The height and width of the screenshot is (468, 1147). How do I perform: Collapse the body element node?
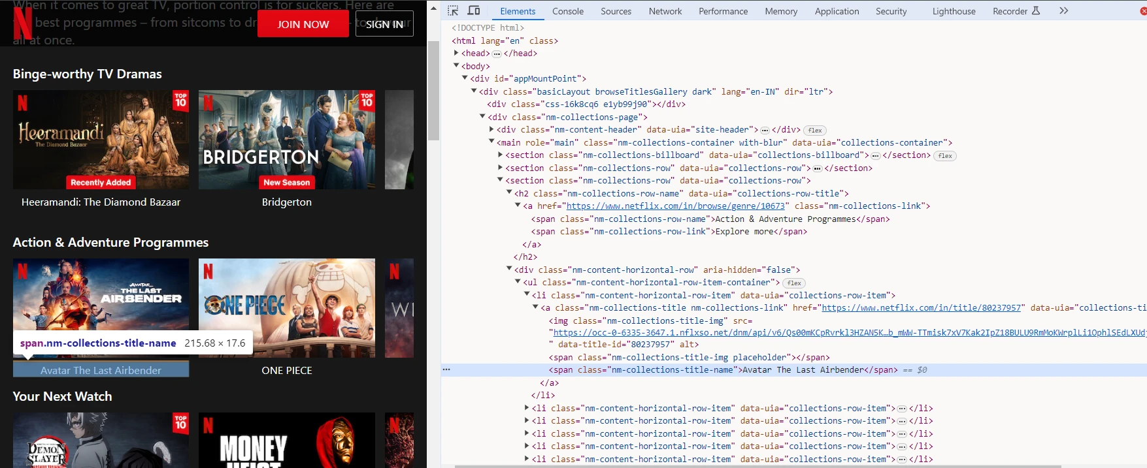coord(456,65)
